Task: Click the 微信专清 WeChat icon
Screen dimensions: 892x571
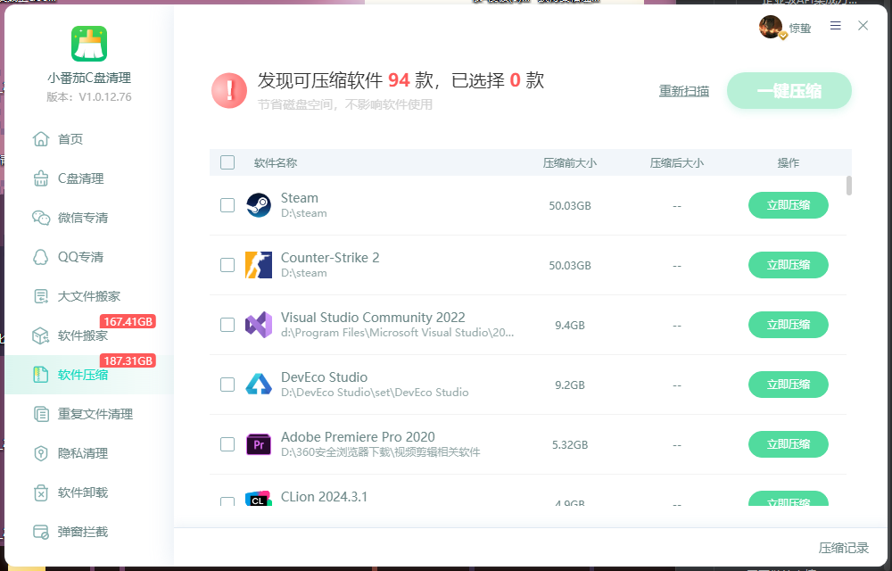Action: click(41, 218)
